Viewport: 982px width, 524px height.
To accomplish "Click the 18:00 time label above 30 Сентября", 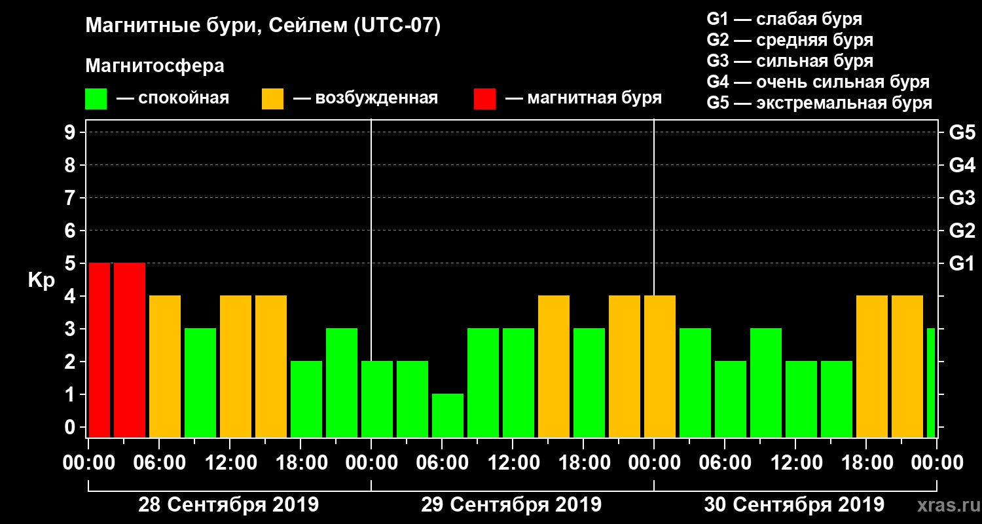I will coord(866,463).
